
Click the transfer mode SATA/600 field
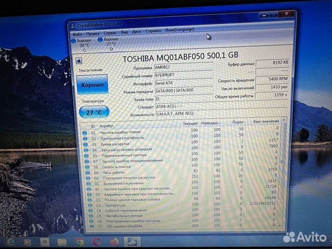(184, 91)
